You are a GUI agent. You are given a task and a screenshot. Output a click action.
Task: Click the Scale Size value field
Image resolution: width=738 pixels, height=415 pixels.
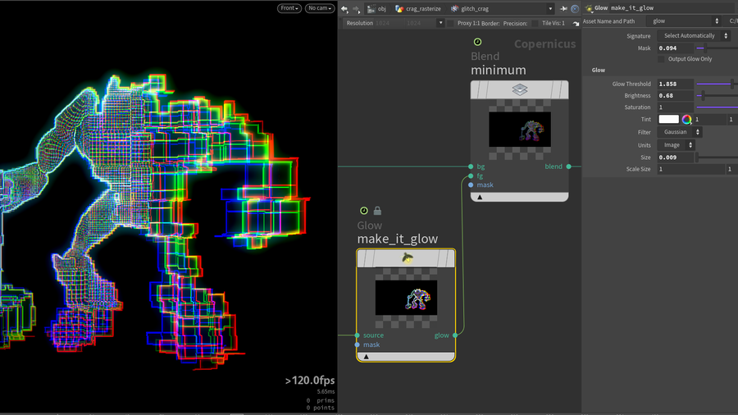click(x=691, y=169)
